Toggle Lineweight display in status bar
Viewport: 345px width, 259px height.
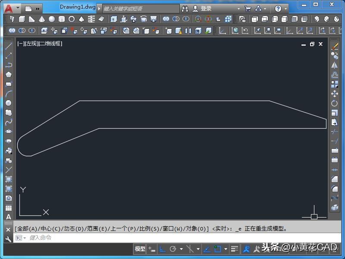235,249
